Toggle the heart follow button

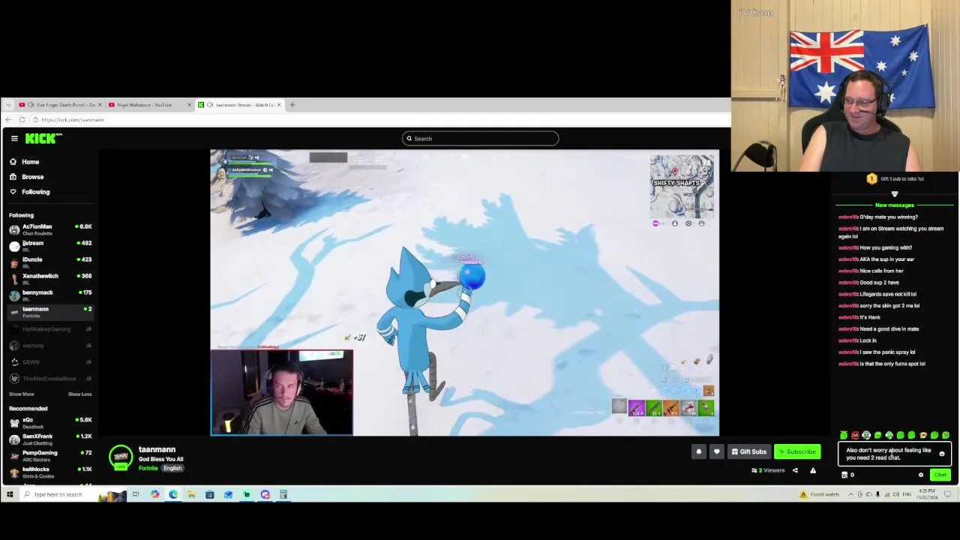pyautogui.click(x=717, y=451)
